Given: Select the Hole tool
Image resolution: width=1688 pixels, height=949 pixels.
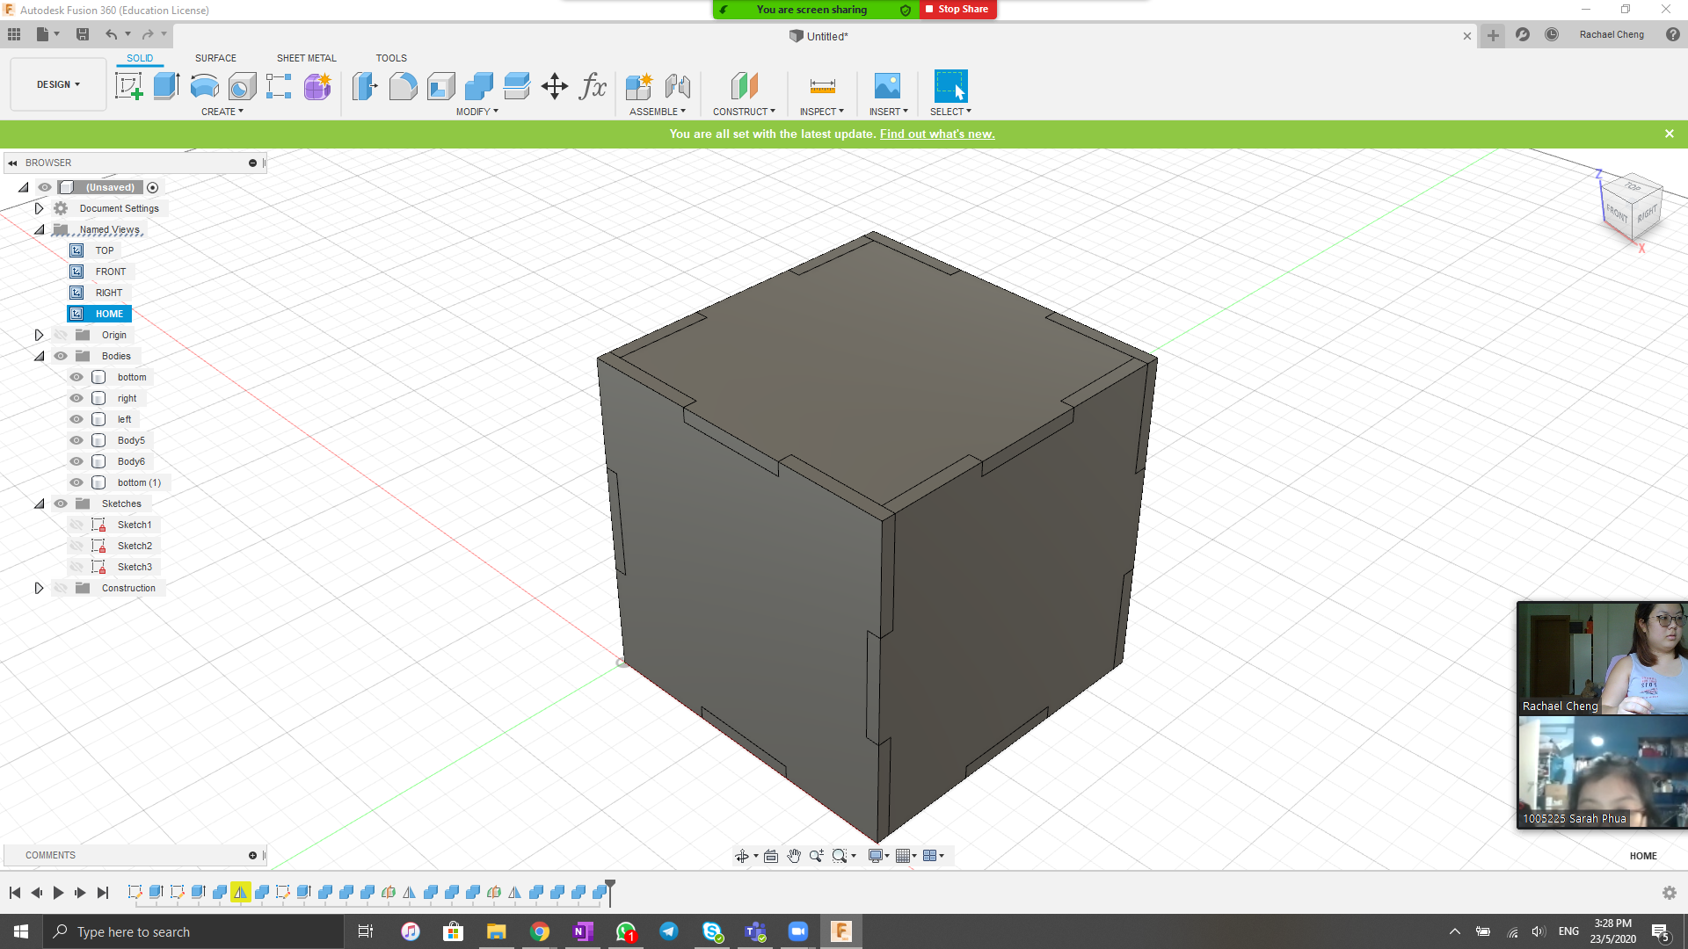Looking at the screenshot, I should coord(242,86).
